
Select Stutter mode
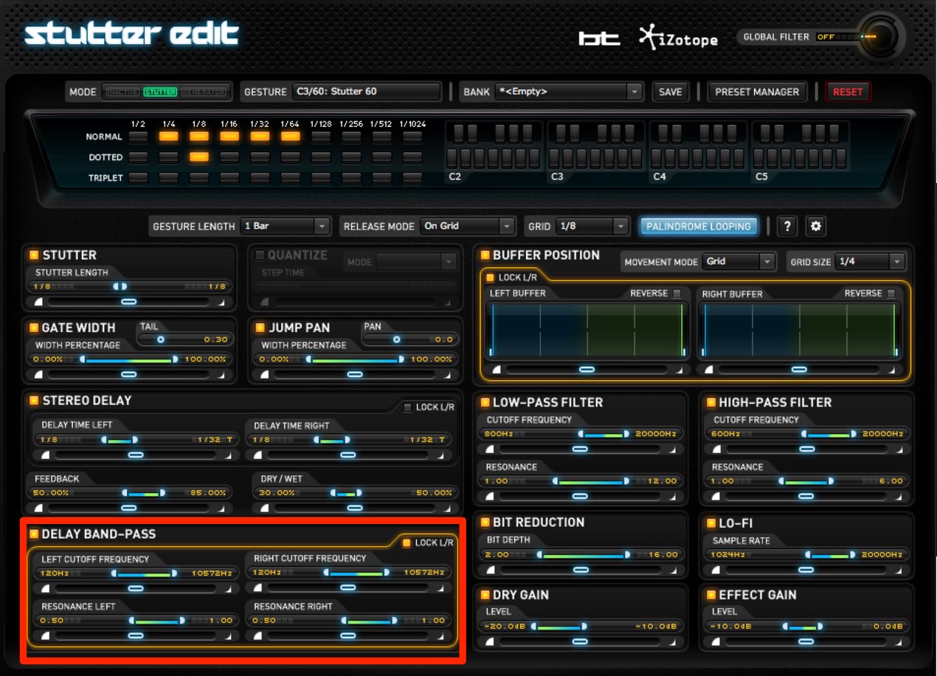pos(160,92)
